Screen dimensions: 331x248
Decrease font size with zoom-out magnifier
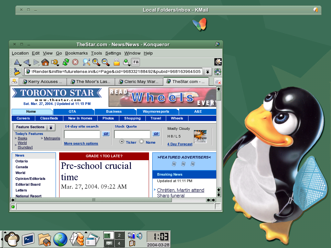click(106, 62)
